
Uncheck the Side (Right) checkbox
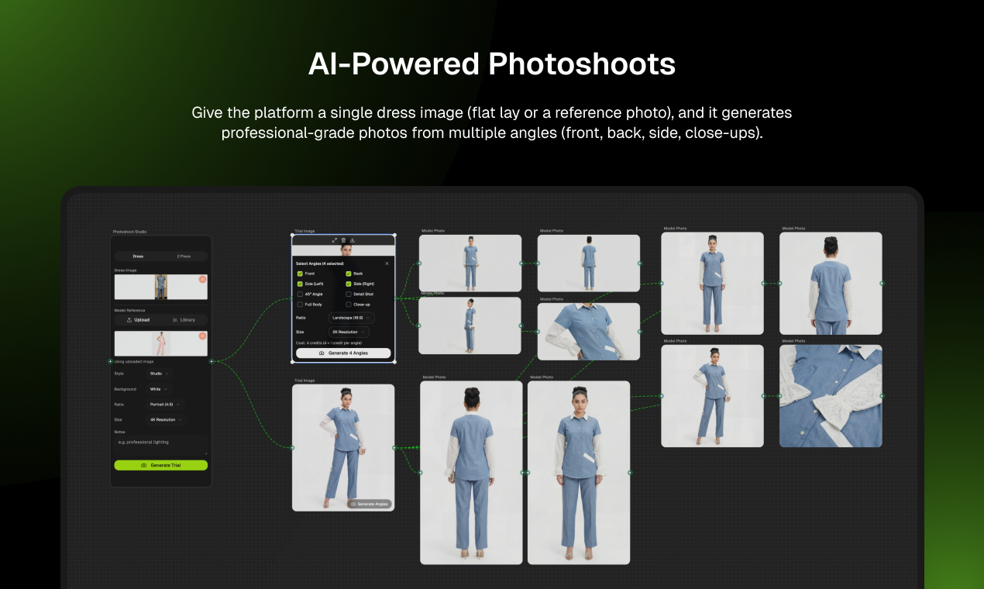(349, 284)
